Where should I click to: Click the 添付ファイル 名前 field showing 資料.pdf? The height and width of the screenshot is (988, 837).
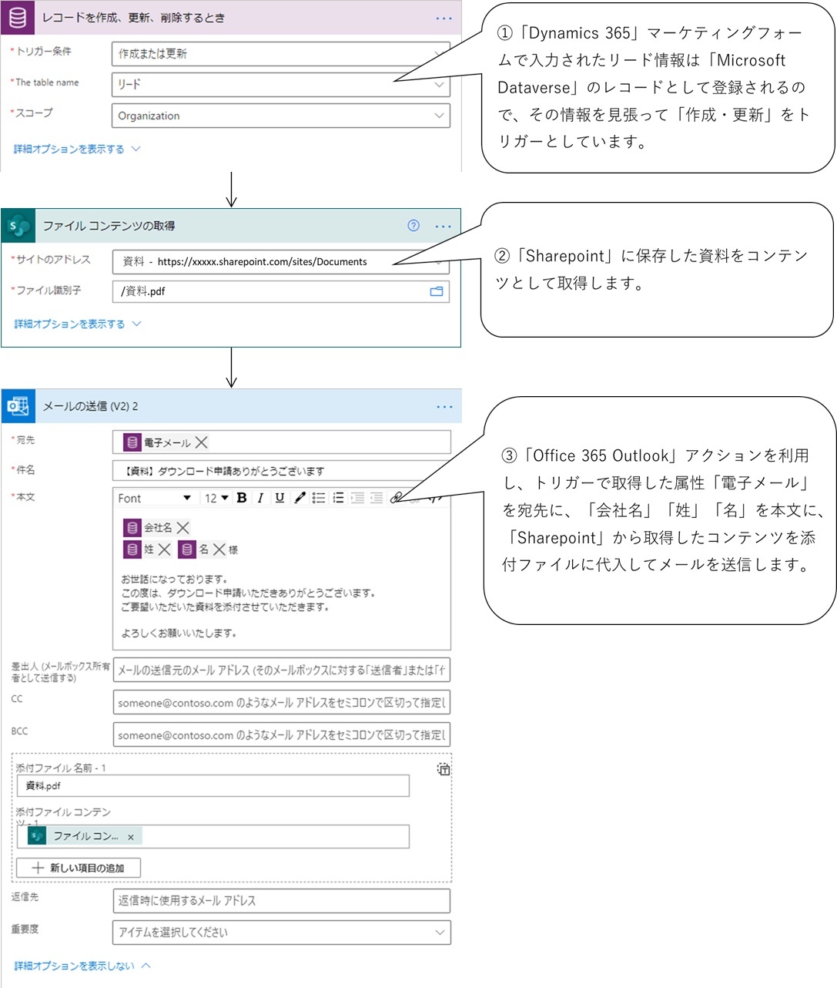(213, 786)
